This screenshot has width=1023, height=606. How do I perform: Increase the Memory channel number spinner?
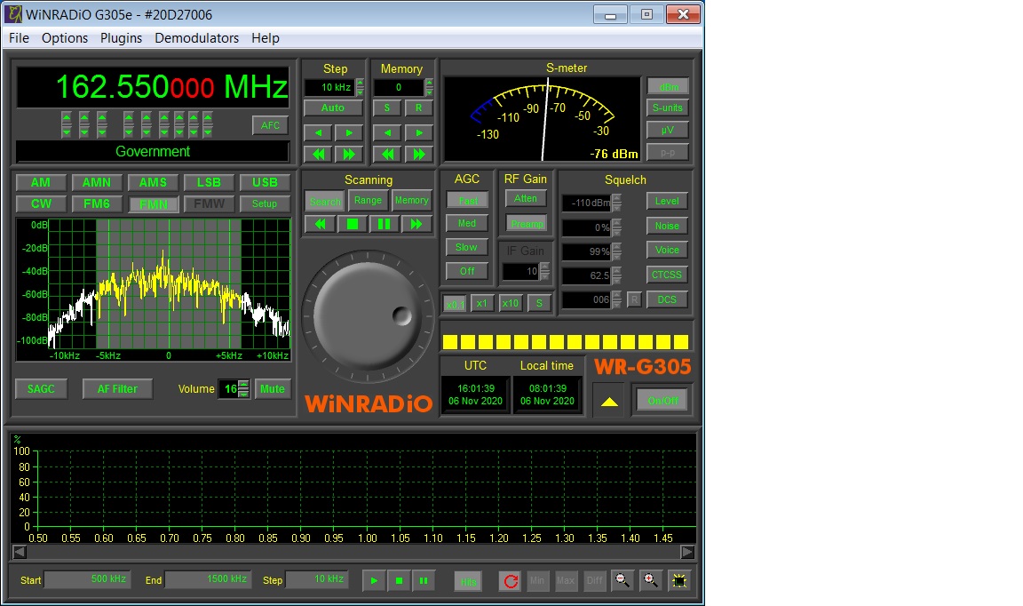point(429,84)
